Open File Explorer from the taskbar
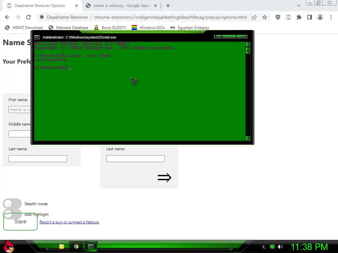Viewport: 338px width, 253px height. 62,246
